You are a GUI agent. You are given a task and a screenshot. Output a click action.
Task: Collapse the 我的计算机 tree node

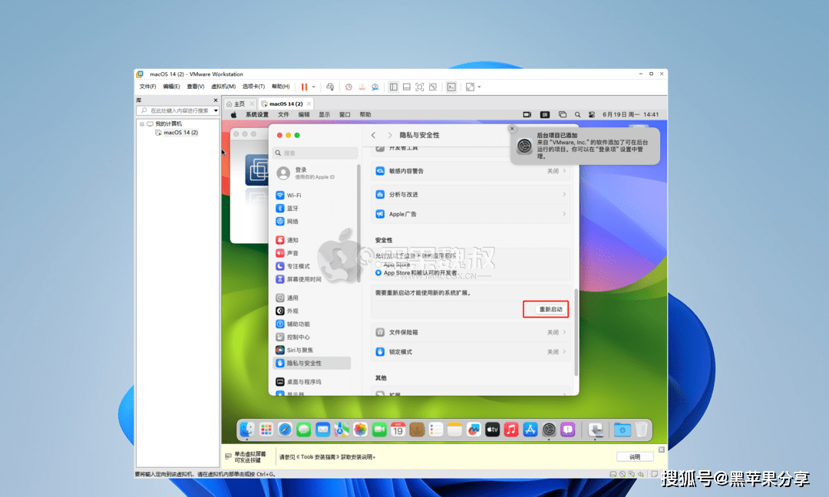pyautogui.click(x=142, y=123)
